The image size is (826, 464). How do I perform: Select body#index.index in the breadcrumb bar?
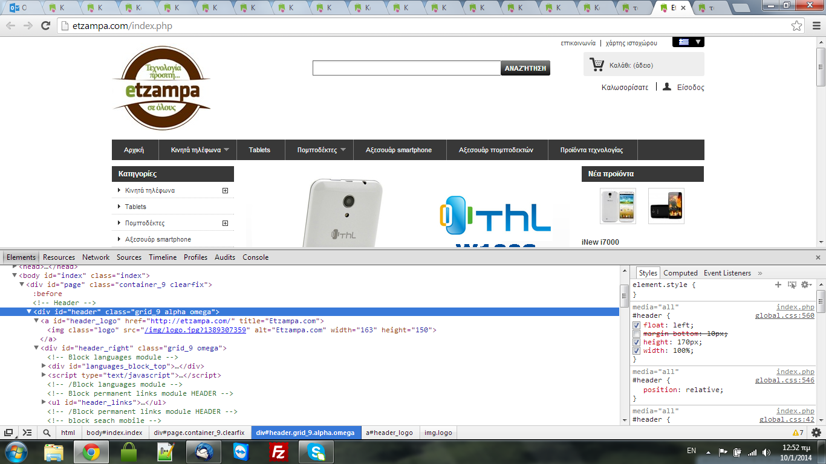[115, 433]
